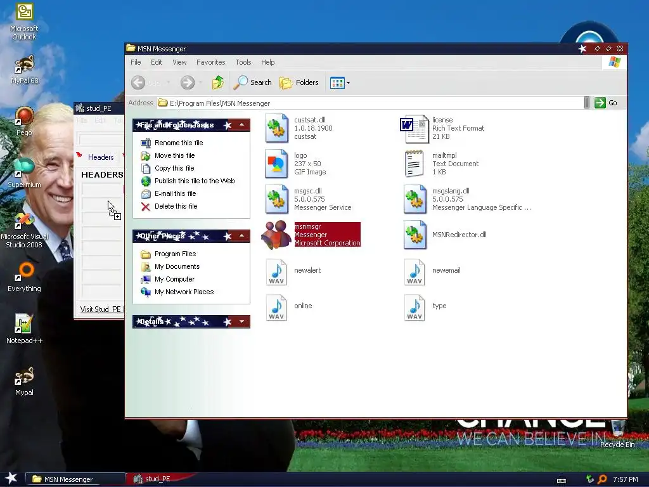Select the type WAV file
This screenshot has height=487, width=649.
pyautogui.click(x=414, y=307)
